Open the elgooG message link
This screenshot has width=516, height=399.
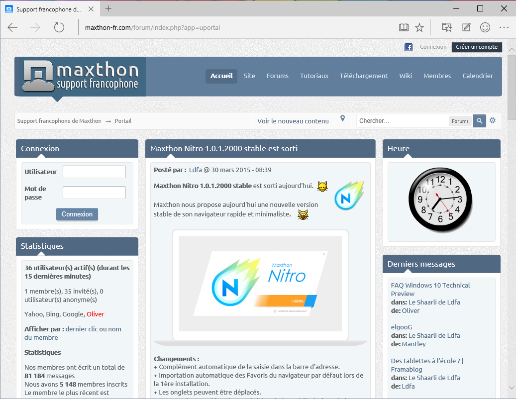click(402, 327)
